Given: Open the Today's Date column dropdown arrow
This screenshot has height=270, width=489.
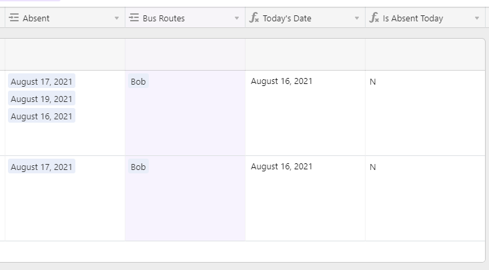Looking at the screenshot, I should tap(357, 19).
